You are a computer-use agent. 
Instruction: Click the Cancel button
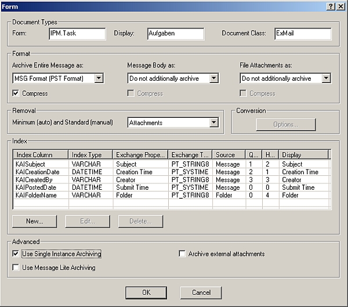point(201,292)
